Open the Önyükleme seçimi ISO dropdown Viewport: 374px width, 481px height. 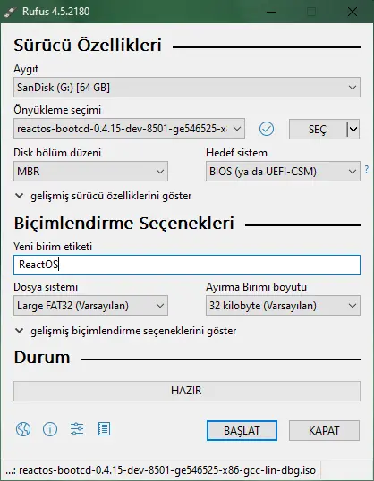tap(129, 129)
